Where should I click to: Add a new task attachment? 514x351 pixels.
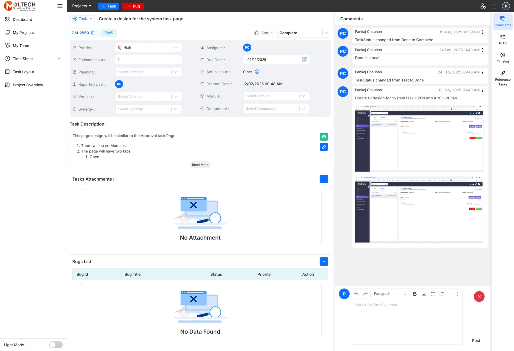(324, 179)
